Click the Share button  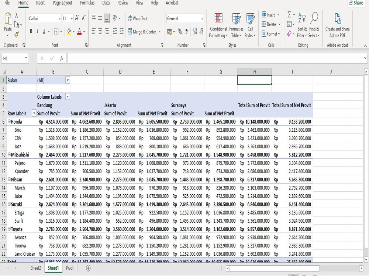pyautogui.click(x=356, y=3)
